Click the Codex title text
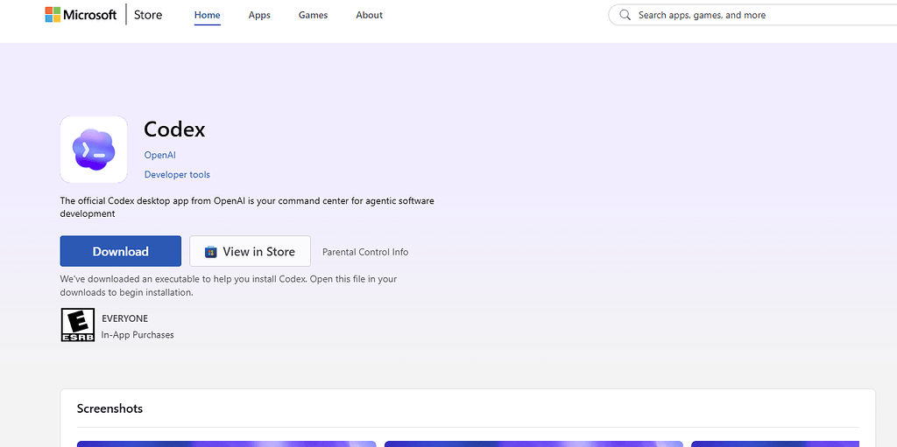This screenshot has width=897, height=447. [174, 129]
